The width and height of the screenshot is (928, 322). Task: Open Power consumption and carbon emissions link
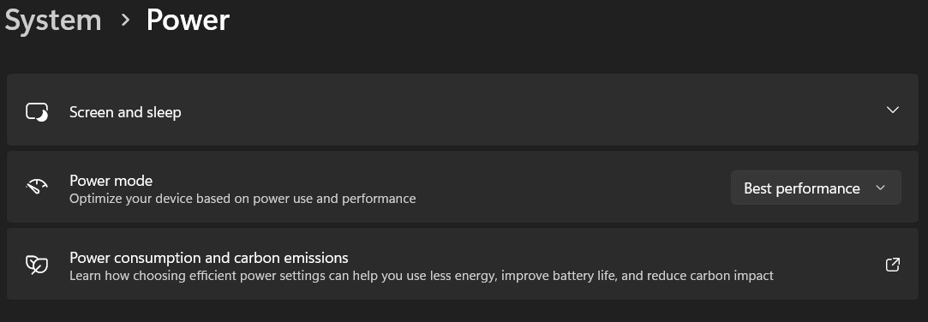coord(208,258)
